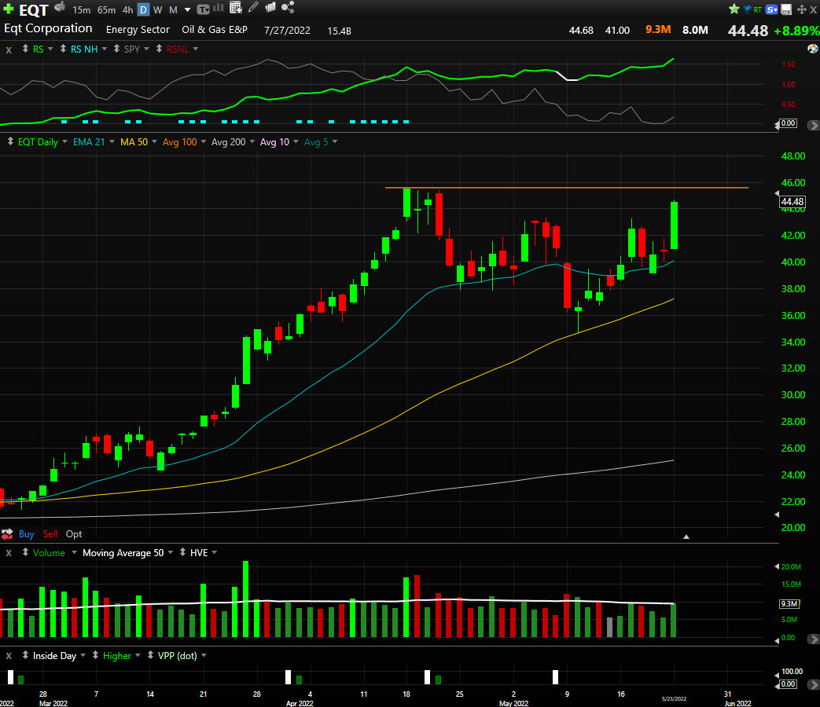Open the Moving Average 50 dropdown arrow
Screen dimensions: 820x707
click(x=171, y=552)
